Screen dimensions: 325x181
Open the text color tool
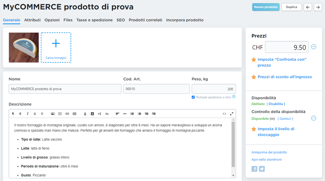coord(85,114)
